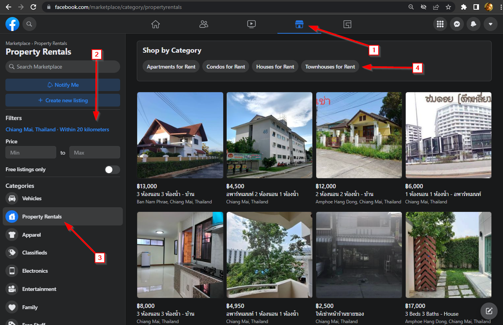The image size is (503, 325).
Task: Filter by Townhouses for Rent
Action: click(330, 67)
